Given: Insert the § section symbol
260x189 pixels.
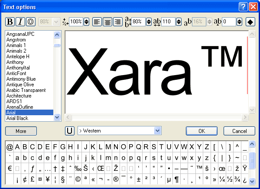Looking at the screenshot, I should click(x=63, y=180).
